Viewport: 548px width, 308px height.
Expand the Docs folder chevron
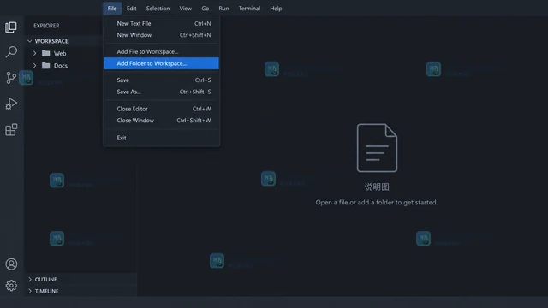(34, 66)
